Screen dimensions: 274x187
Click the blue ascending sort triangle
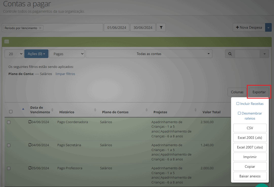[x=23, y=109]
